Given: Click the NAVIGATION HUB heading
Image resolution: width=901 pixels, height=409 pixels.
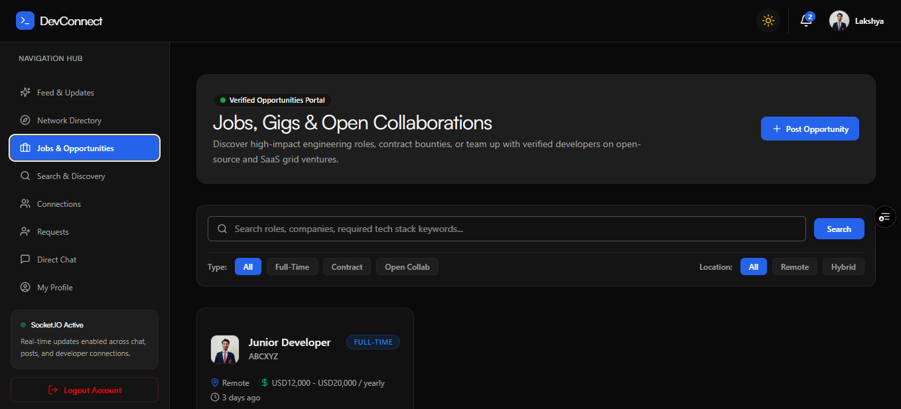Looking at the screenshot, I should 50,58.
